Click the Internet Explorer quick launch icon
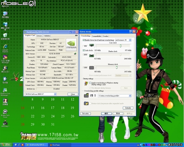 click(19, 145)
